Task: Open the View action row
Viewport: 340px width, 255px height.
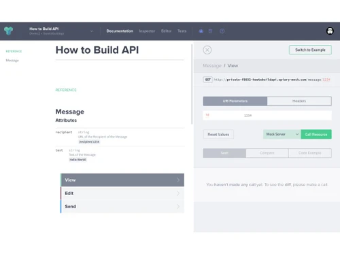Action: [122, 180]
